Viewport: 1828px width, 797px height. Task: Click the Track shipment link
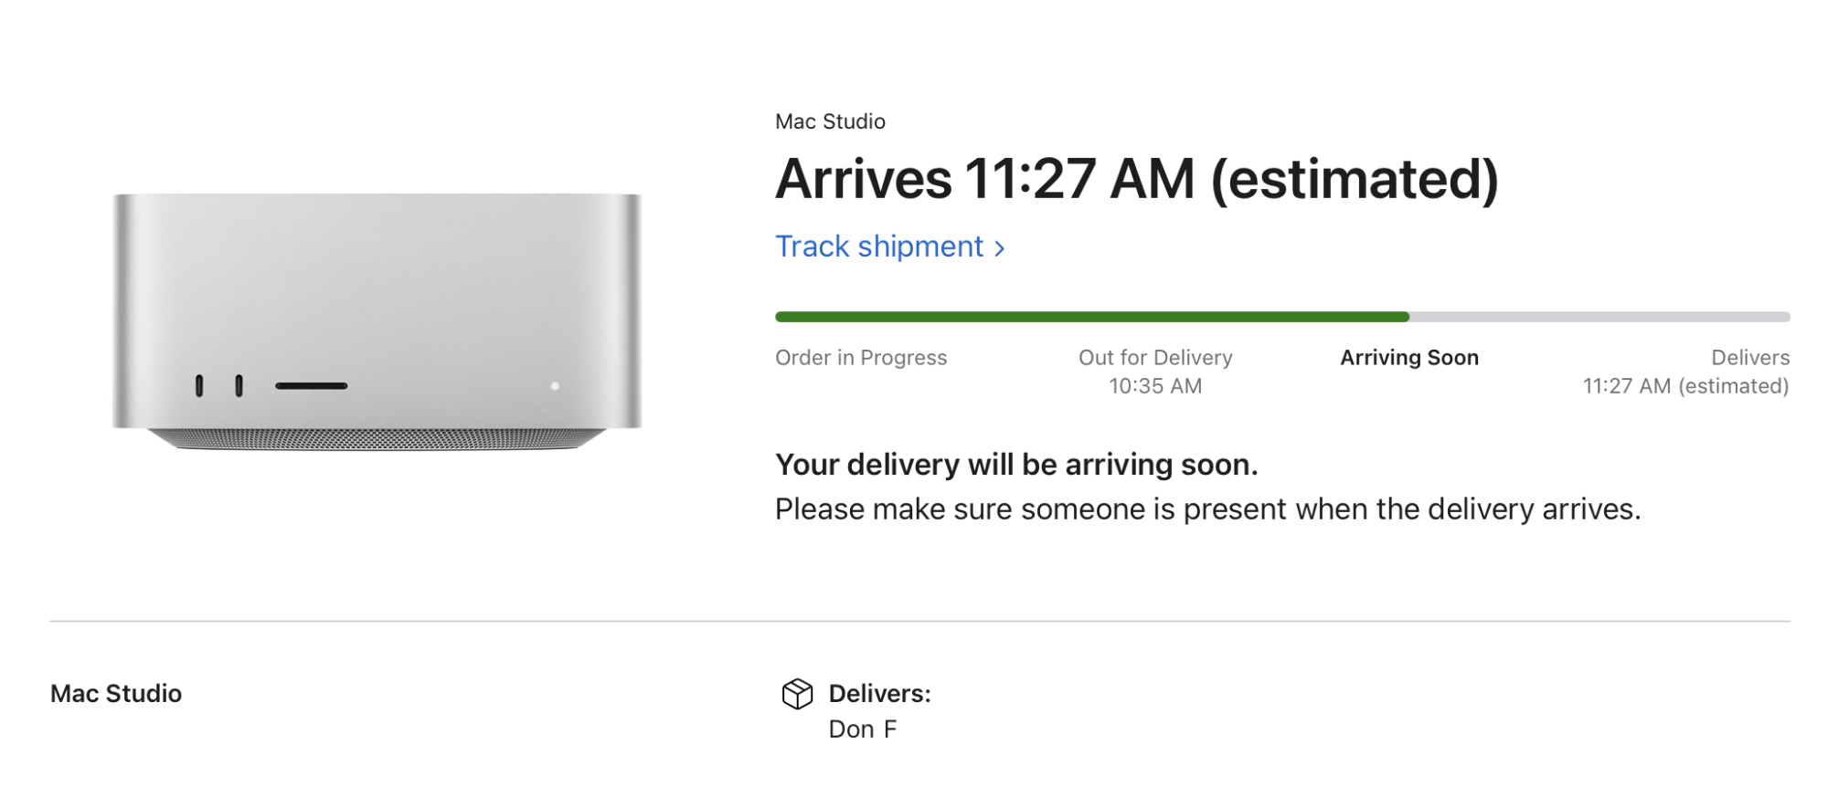(x=878, y=246)
